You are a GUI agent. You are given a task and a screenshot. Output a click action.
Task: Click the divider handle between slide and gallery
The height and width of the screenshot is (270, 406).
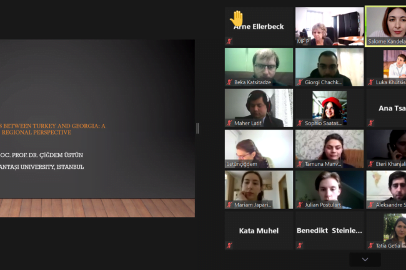197,128
